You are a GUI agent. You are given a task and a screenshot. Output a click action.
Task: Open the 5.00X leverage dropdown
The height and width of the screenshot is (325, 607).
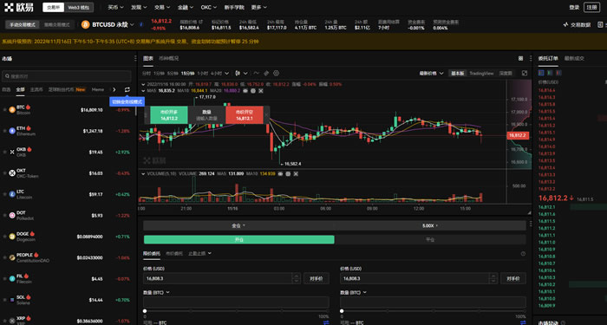(x=430, y=225)
